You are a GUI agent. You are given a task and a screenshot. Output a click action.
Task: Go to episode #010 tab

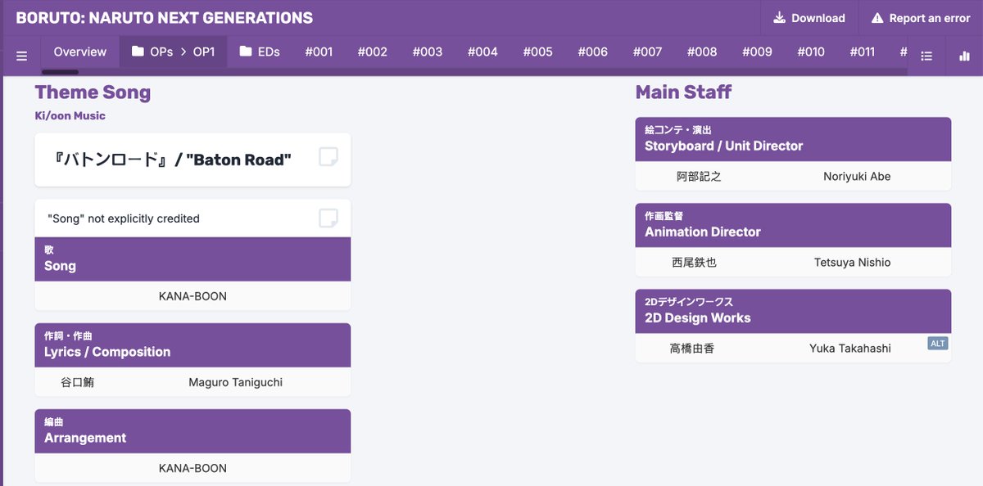pyautogui.click(x=811, y=52)
